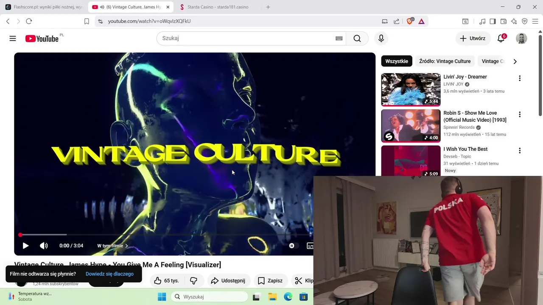Open the browser main menu
The image size is (543, 305).
pos(535,21)
